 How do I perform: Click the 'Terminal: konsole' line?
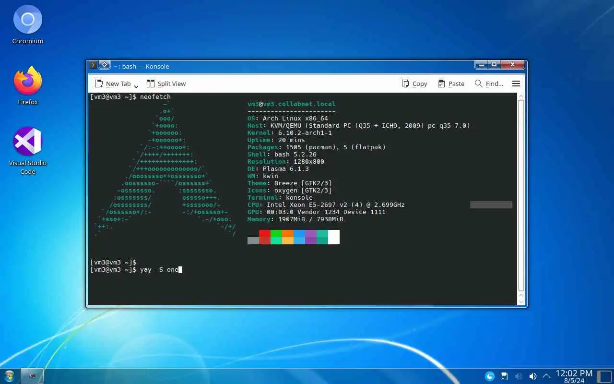point(280,197)
